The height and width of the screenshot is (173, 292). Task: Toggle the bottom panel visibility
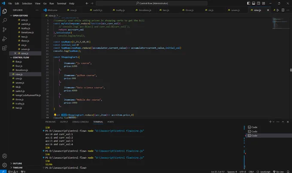pyautogui.click(x=254, y=3)
